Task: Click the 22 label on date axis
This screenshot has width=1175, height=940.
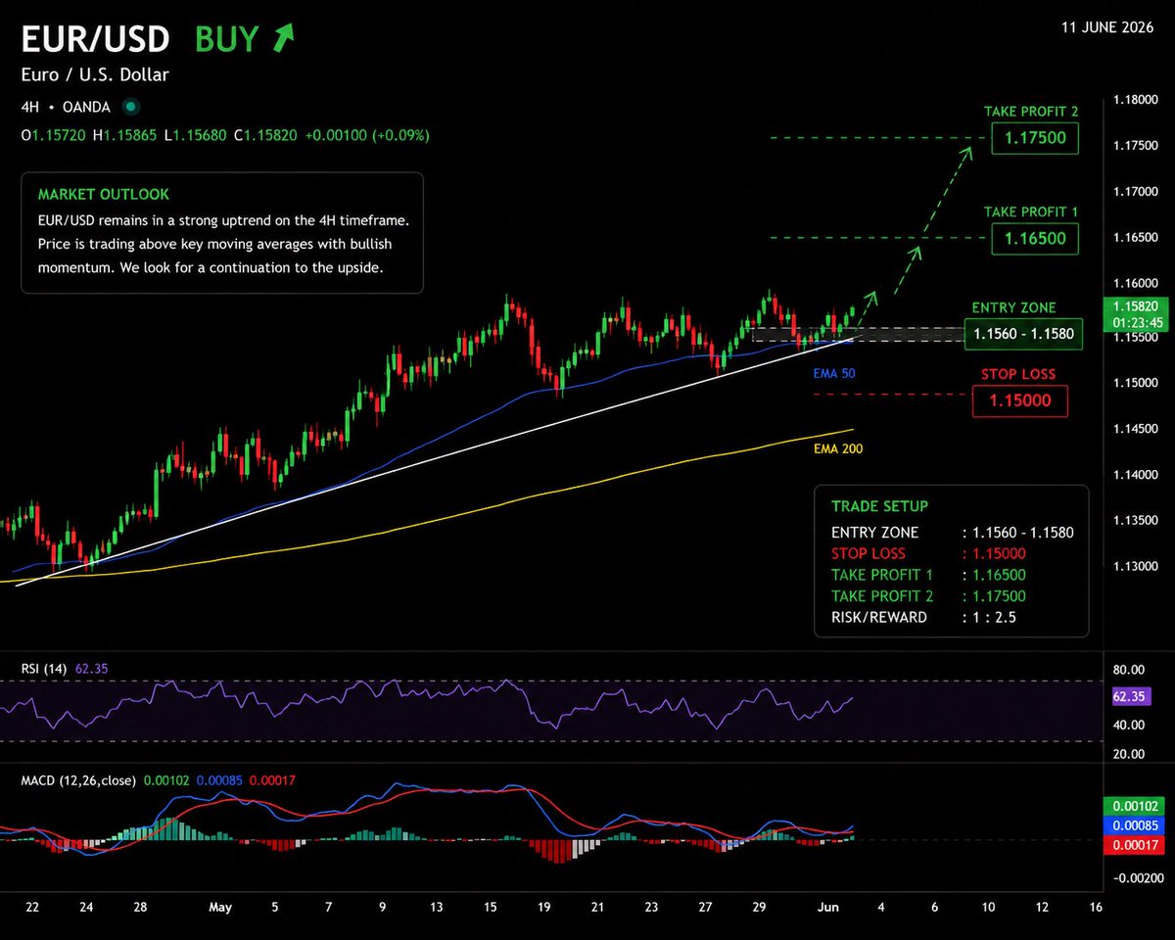Action: point(32,908)
